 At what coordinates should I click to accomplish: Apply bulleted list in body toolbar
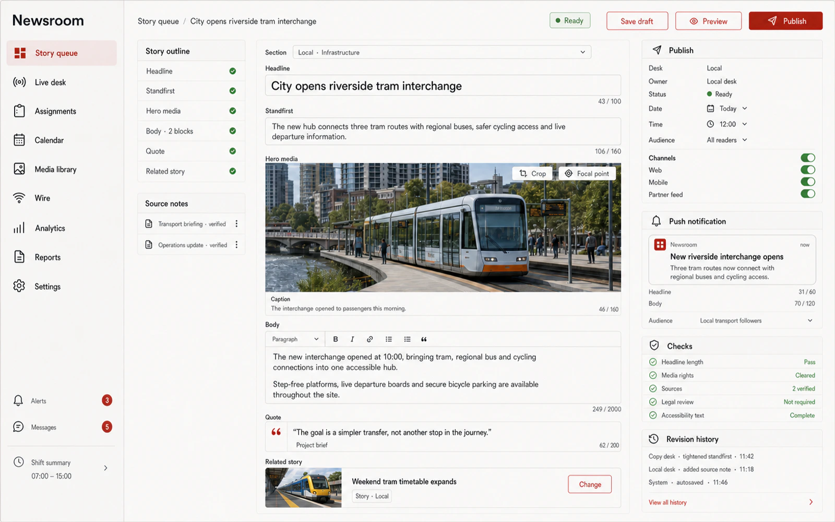pyautogui.click(x=389, y=339)
